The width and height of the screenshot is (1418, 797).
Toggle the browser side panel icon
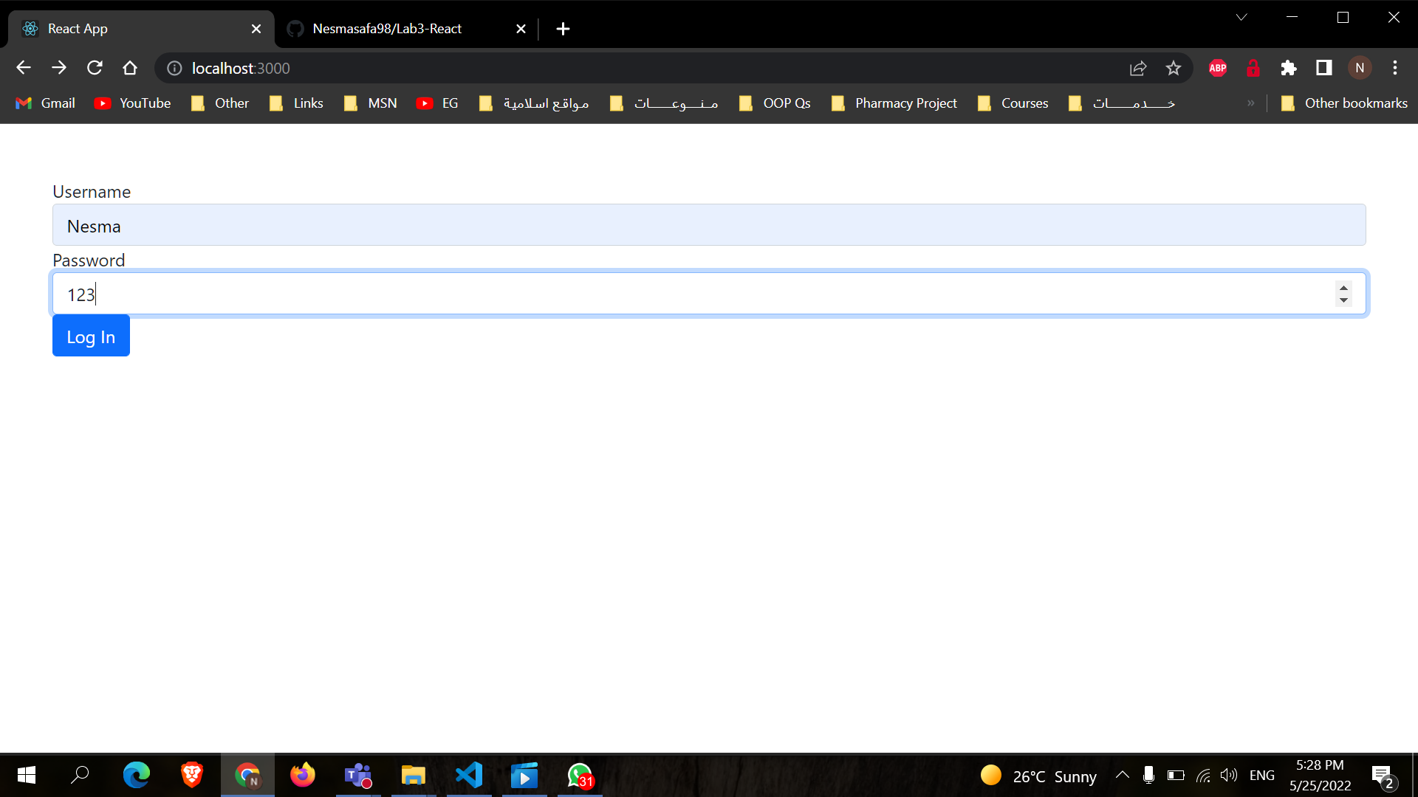[x=1324, y=68]
